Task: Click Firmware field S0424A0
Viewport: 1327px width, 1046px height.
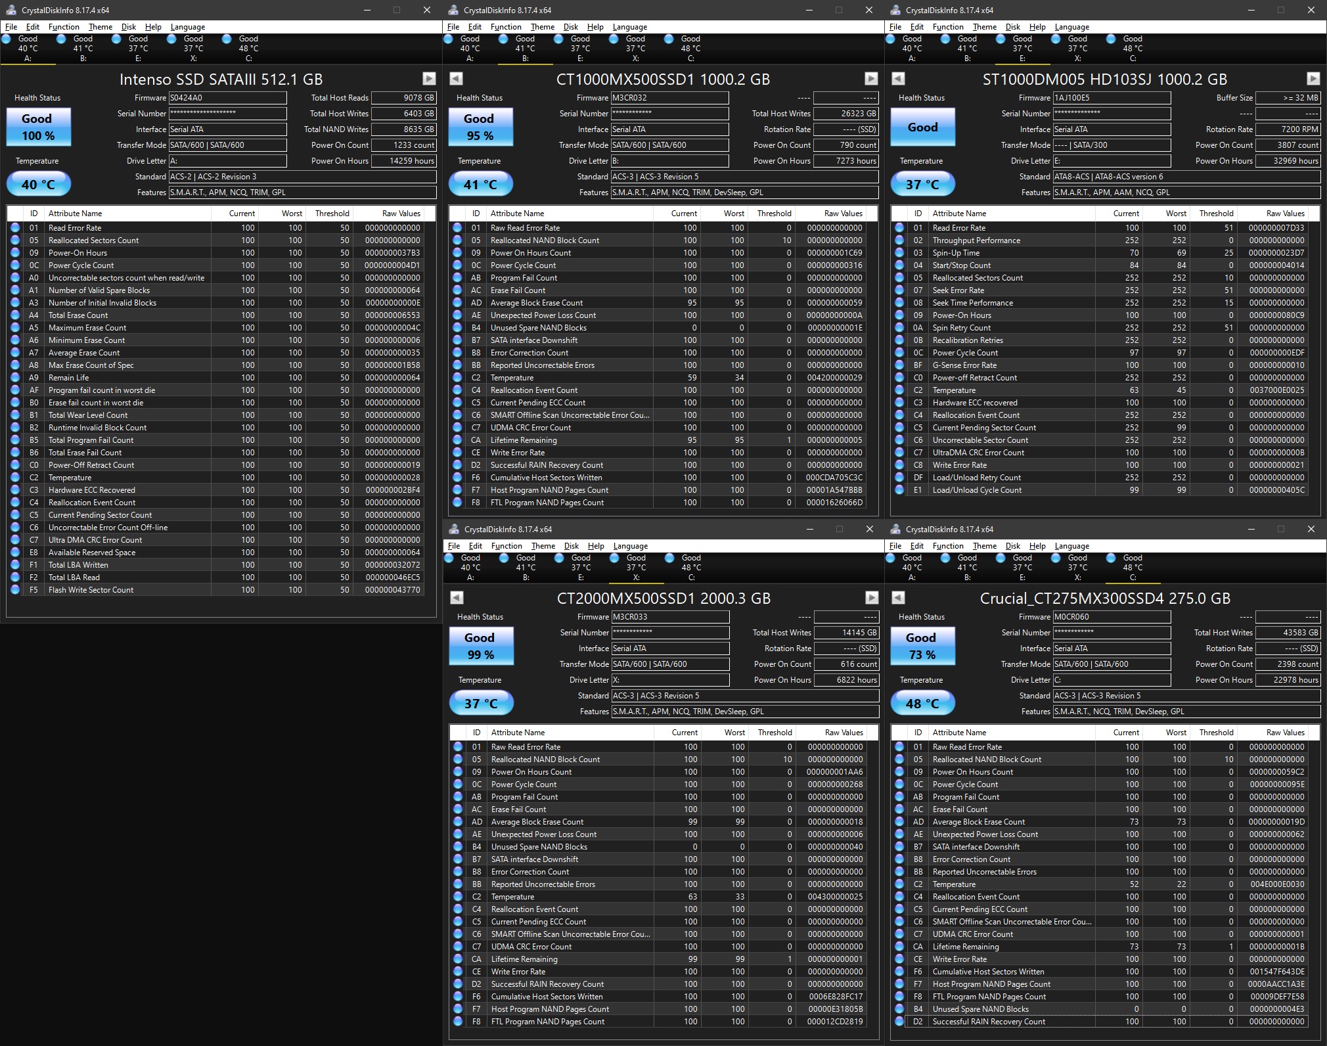Action: 227,98
